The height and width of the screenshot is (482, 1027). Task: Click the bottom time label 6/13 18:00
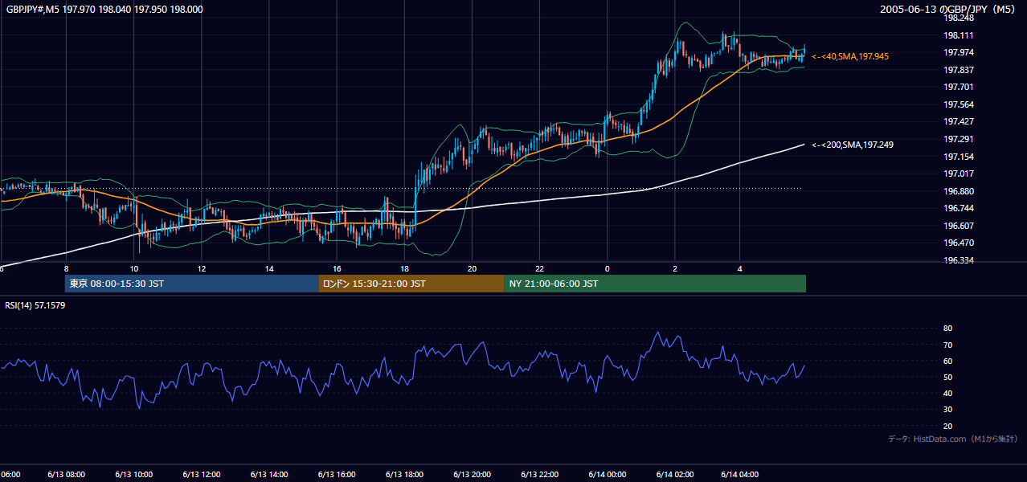coord(404,475)
